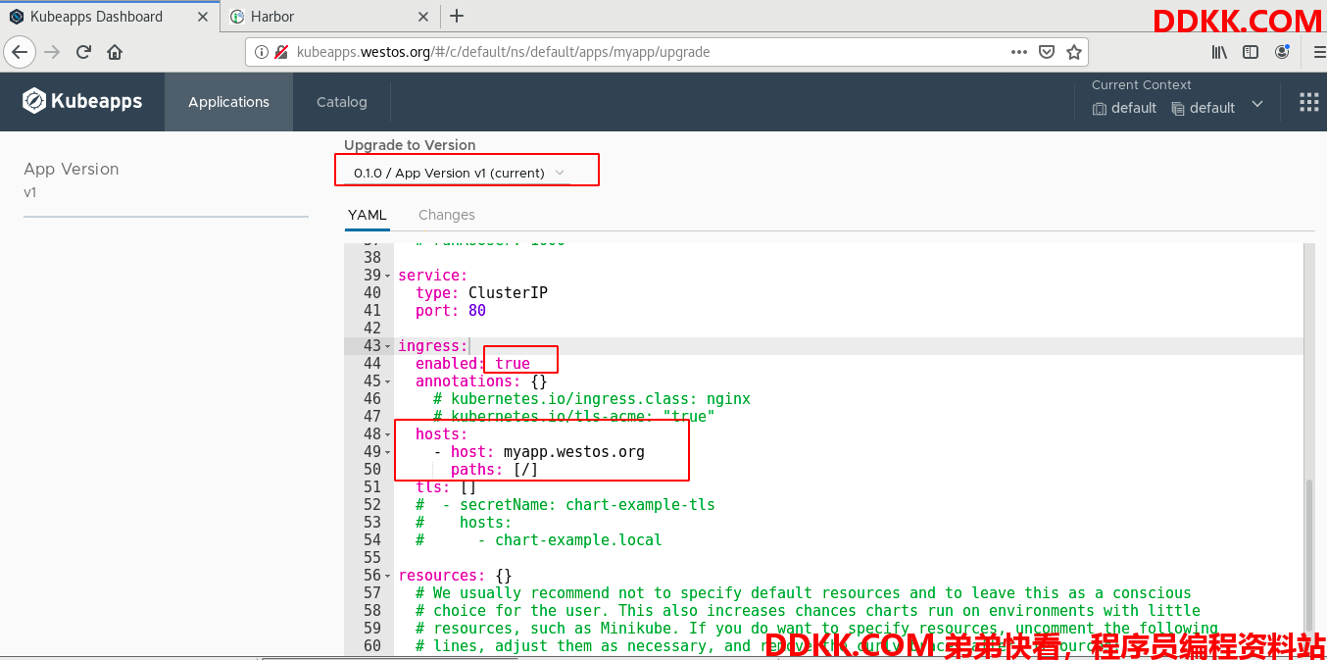Screen dimensions: 1327x660
Task: Fold the hosts block at line 48
Action: tap(388, 434)
